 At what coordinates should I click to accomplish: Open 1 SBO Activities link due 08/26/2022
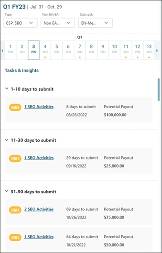point(39,107)
